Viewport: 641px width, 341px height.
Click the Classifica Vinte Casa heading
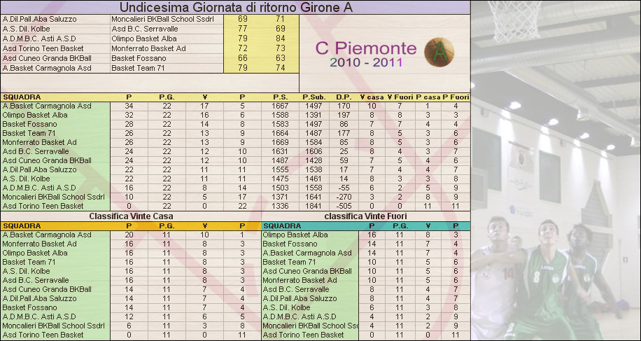[x=131, y=216]
